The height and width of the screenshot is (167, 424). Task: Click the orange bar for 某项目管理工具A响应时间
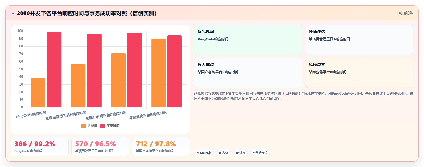[x=78, y=86]
